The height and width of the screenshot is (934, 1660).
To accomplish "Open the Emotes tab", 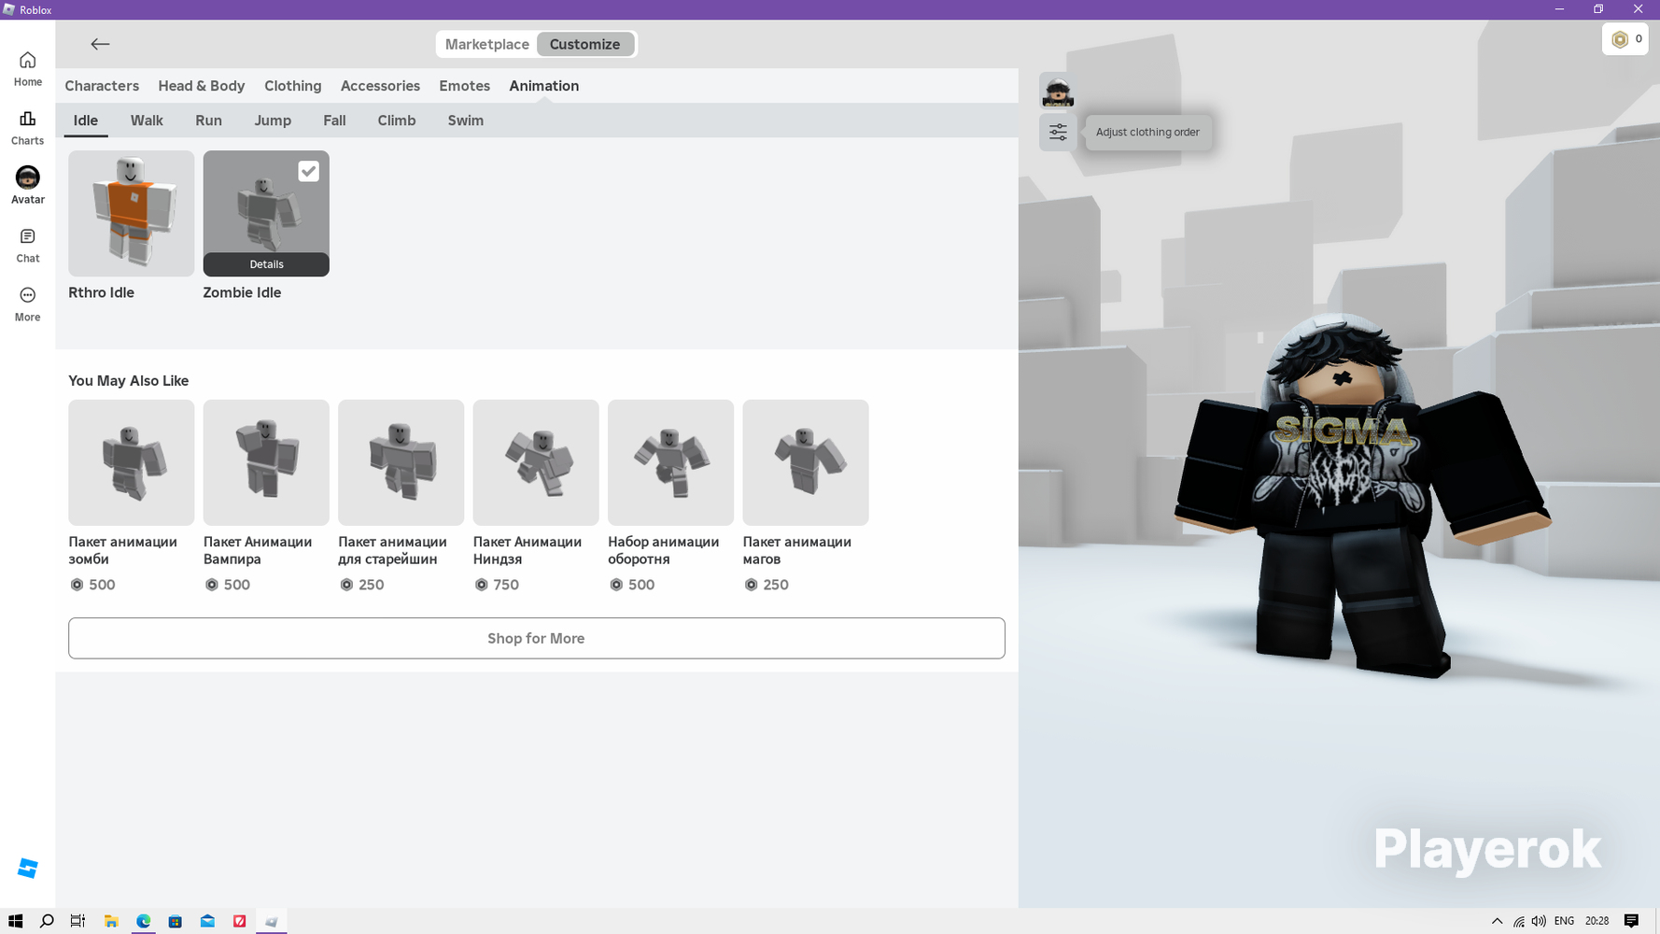I will coord(464,86).
